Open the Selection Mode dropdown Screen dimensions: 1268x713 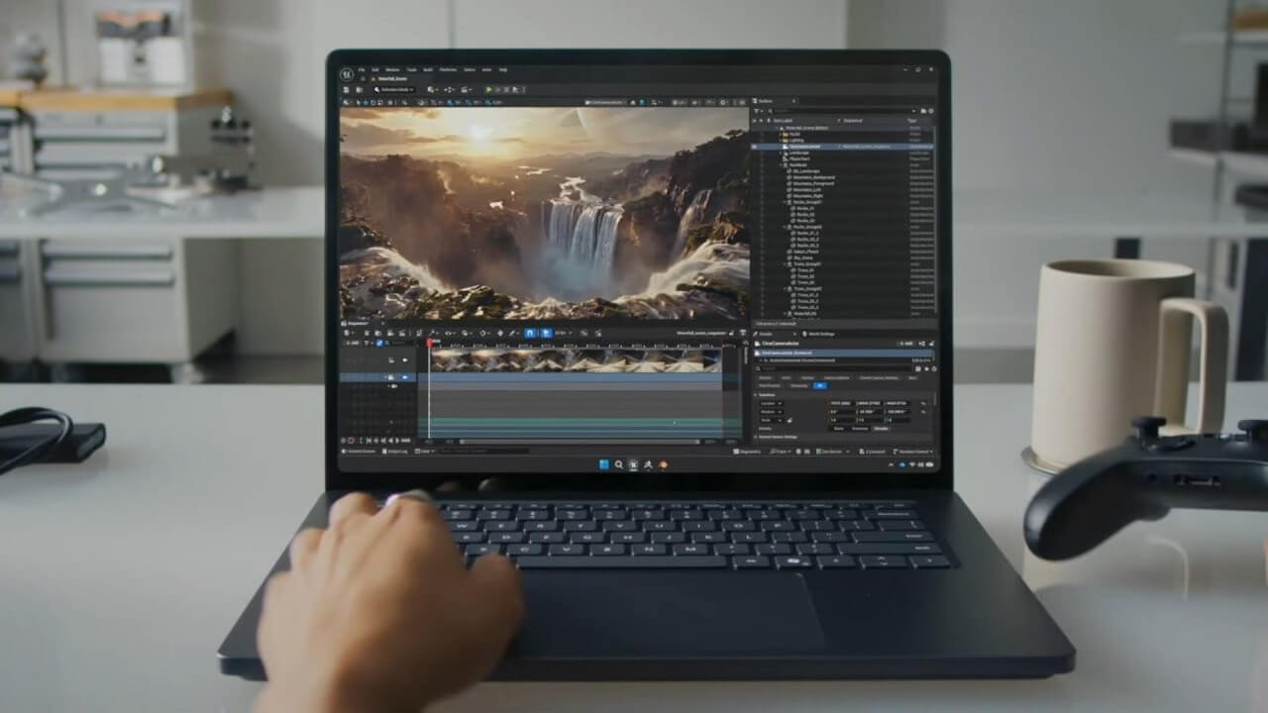pos(393,90)
